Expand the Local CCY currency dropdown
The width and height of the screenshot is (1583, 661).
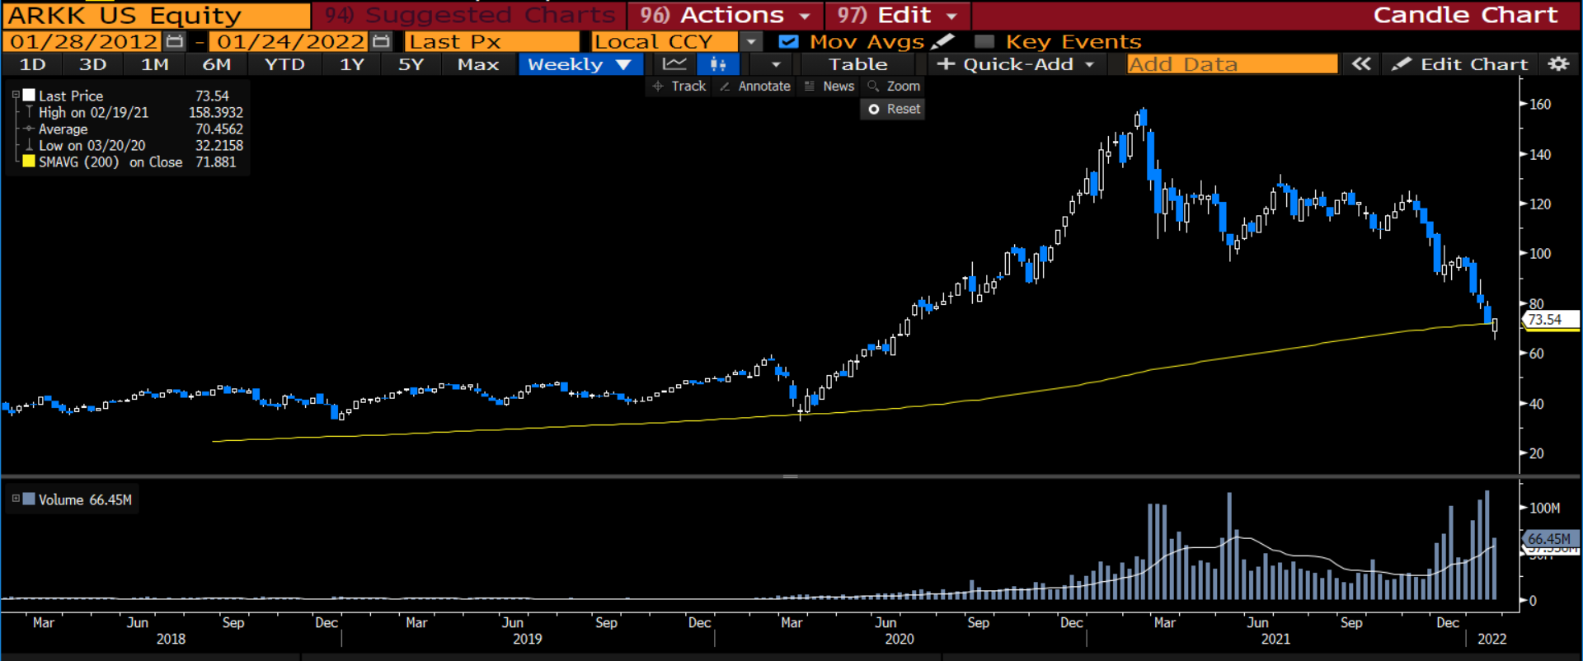750,41
